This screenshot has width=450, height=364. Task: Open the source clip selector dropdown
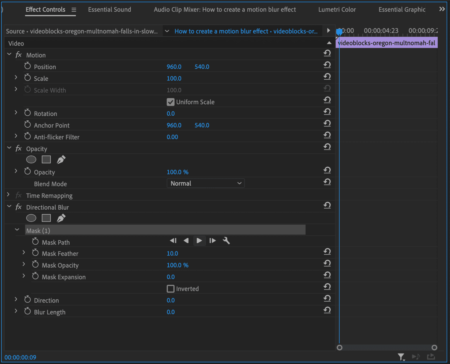pyautogui.click(x=167, y=31)
